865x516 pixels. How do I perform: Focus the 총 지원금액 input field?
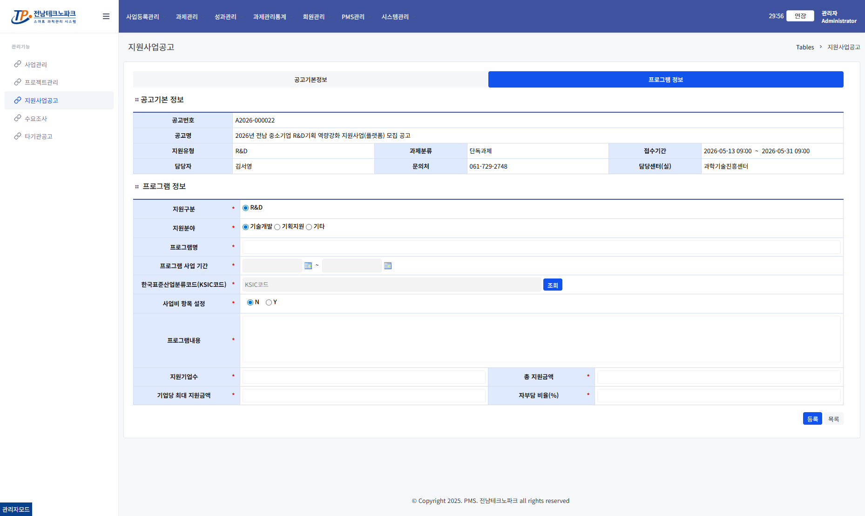point(719,377)
